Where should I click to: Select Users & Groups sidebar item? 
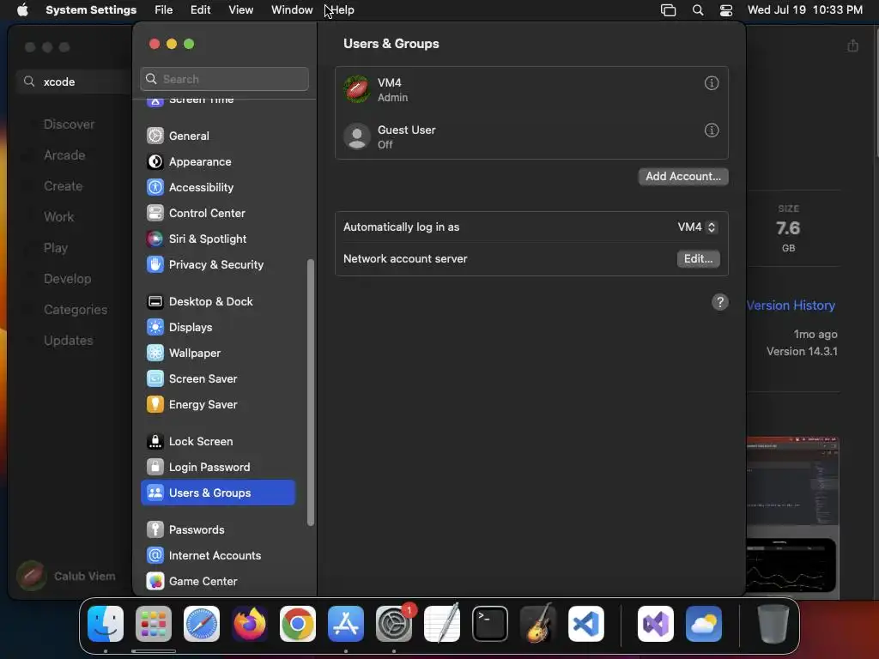tap(217, 493)
